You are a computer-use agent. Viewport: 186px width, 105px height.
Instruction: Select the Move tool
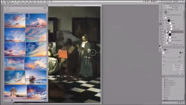click(160, 5)
